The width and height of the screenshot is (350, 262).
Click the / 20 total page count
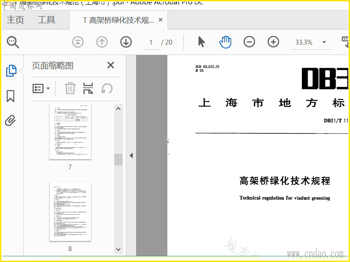pos(167,42)
